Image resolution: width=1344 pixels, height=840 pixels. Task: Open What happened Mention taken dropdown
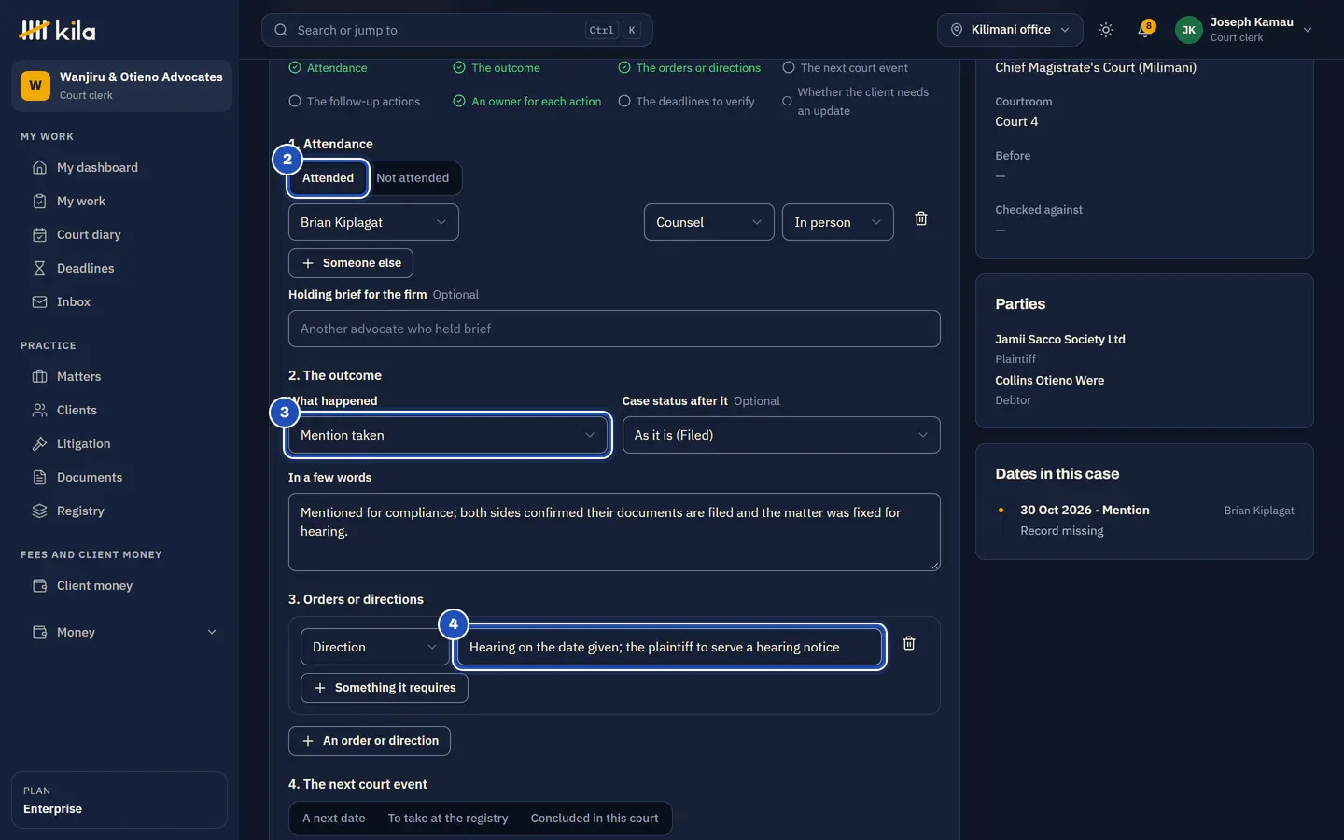[448, 435]
